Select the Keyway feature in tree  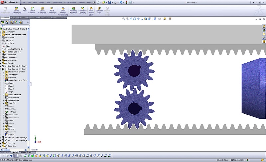[x=11, y=129]
